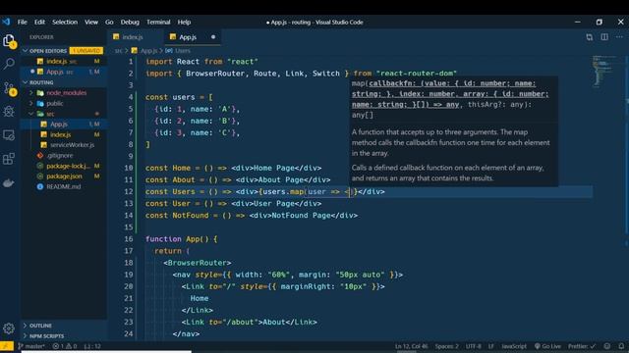Click the feedback smiley in status bar
The height and width of the screenshot is (353, 629).
(607, 346)
